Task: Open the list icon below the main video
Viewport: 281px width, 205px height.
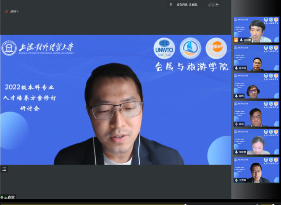Action: (x=4, y=169)
